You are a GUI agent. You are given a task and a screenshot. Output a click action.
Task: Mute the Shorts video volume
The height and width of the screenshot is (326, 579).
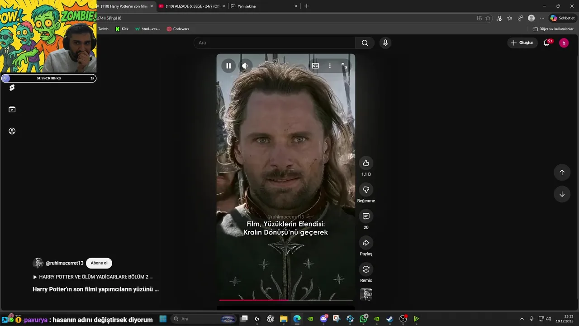click(x=245, y=66)
